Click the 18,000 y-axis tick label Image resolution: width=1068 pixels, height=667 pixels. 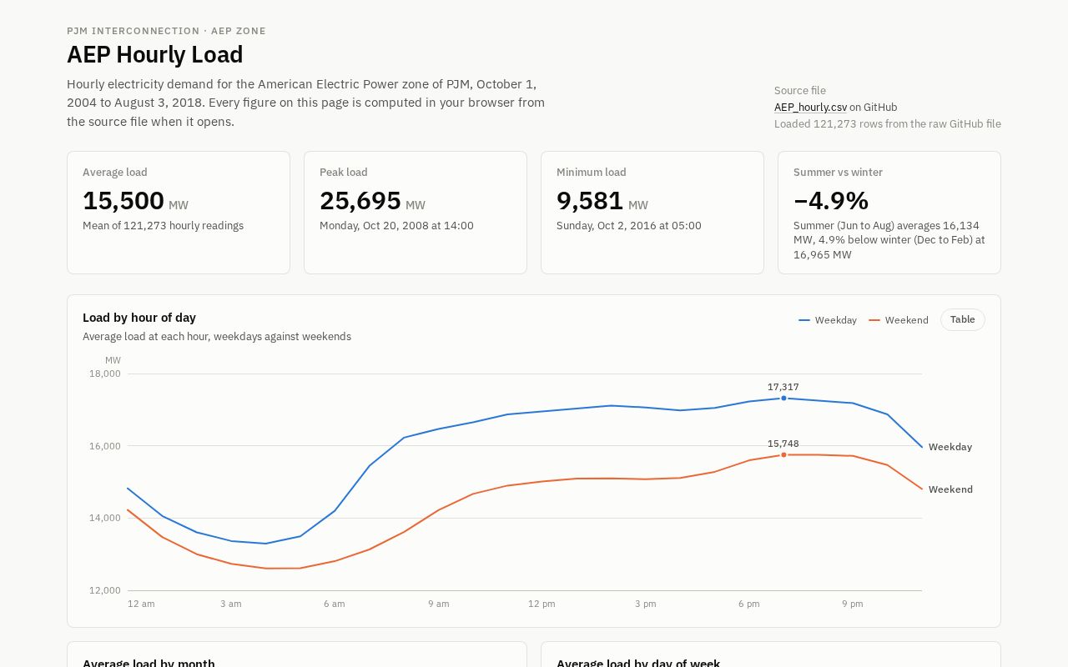[105, 374]
